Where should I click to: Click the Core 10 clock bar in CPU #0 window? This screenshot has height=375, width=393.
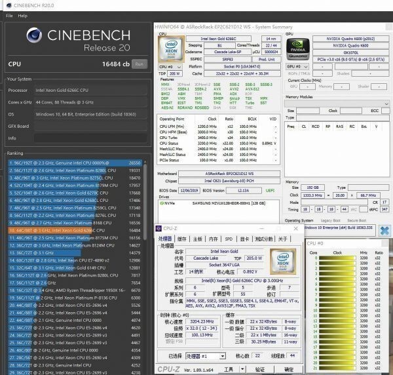pyautogui.click(x=337, y=310)
